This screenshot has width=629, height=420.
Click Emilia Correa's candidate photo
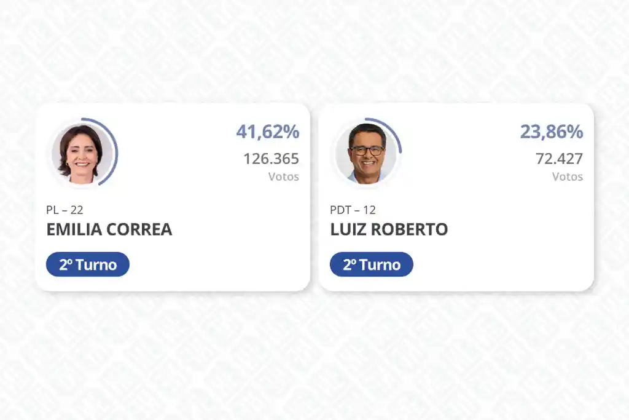click(x=82, y=153)
